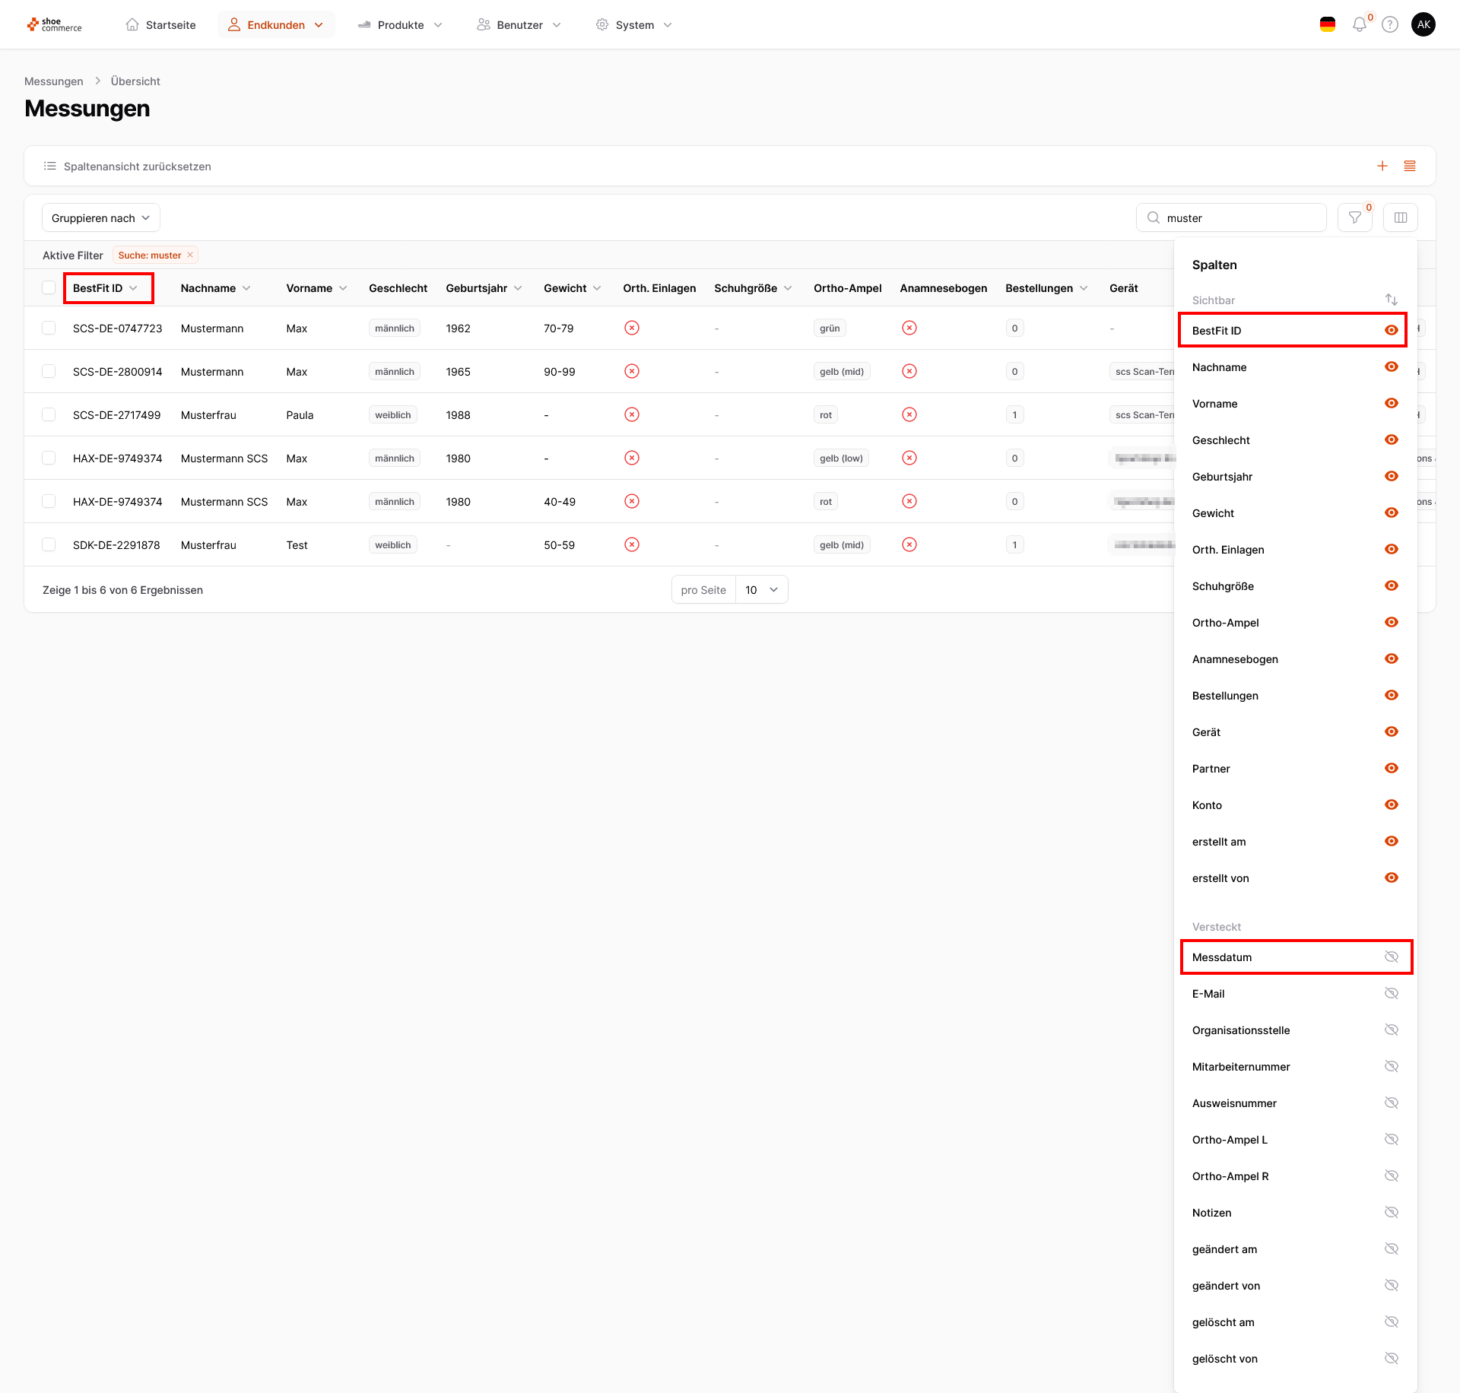The height and width of the screenshot is (1393, 1460).
Task: Open the System menu
Action: click(x=634, y=25)
